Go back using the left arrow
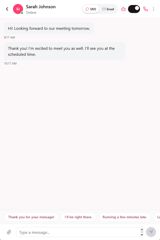The image size is (160, 240). point(7,9)
